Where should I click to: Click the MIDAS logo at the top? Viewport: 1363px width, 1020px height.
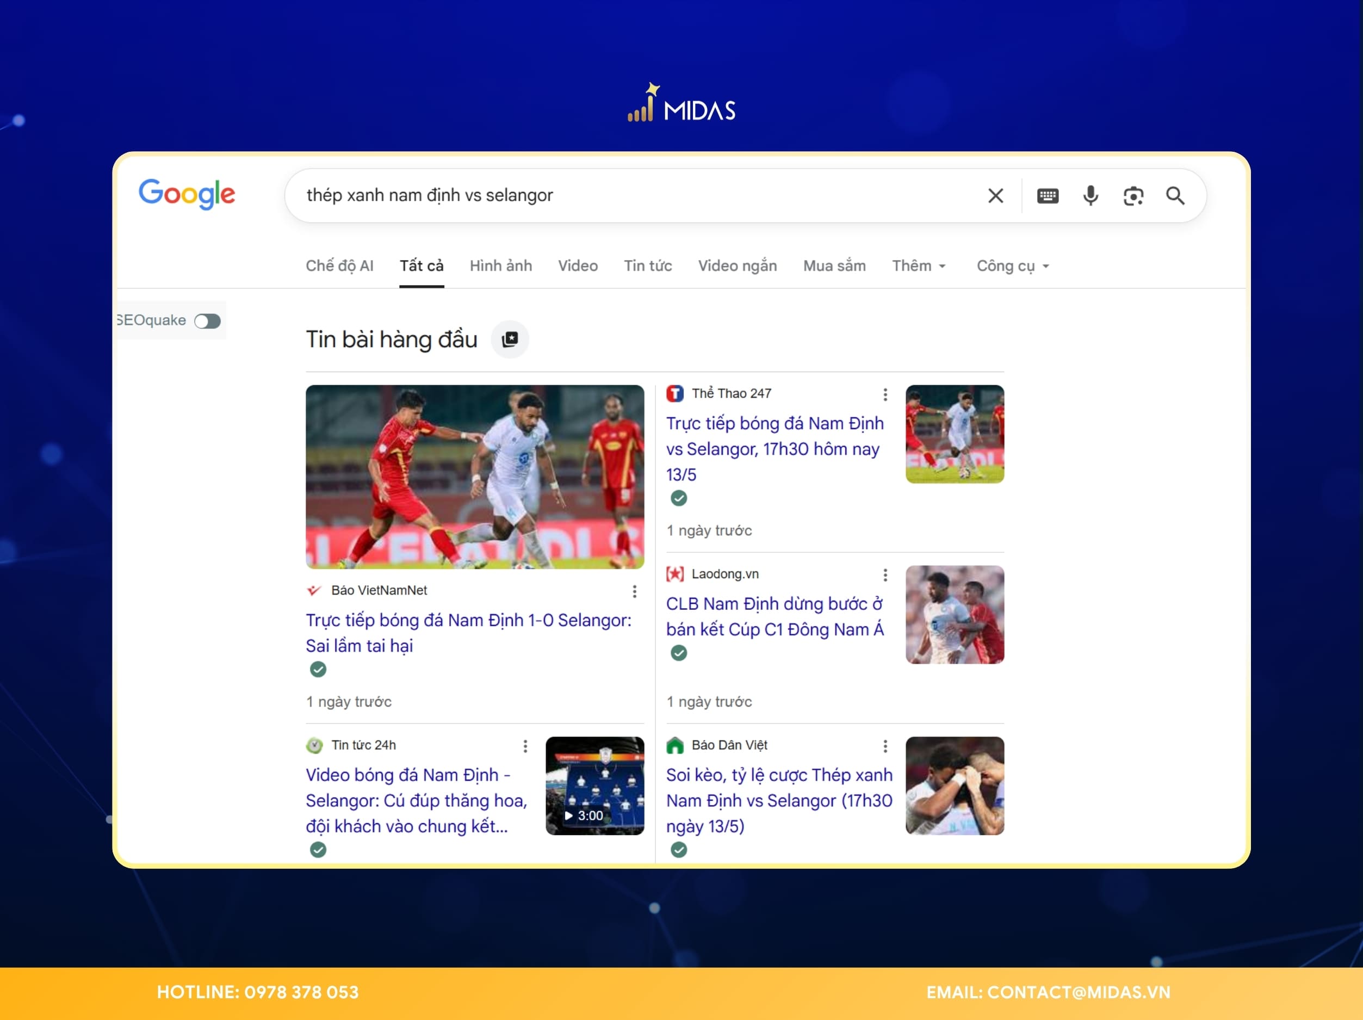pos(681,103)
